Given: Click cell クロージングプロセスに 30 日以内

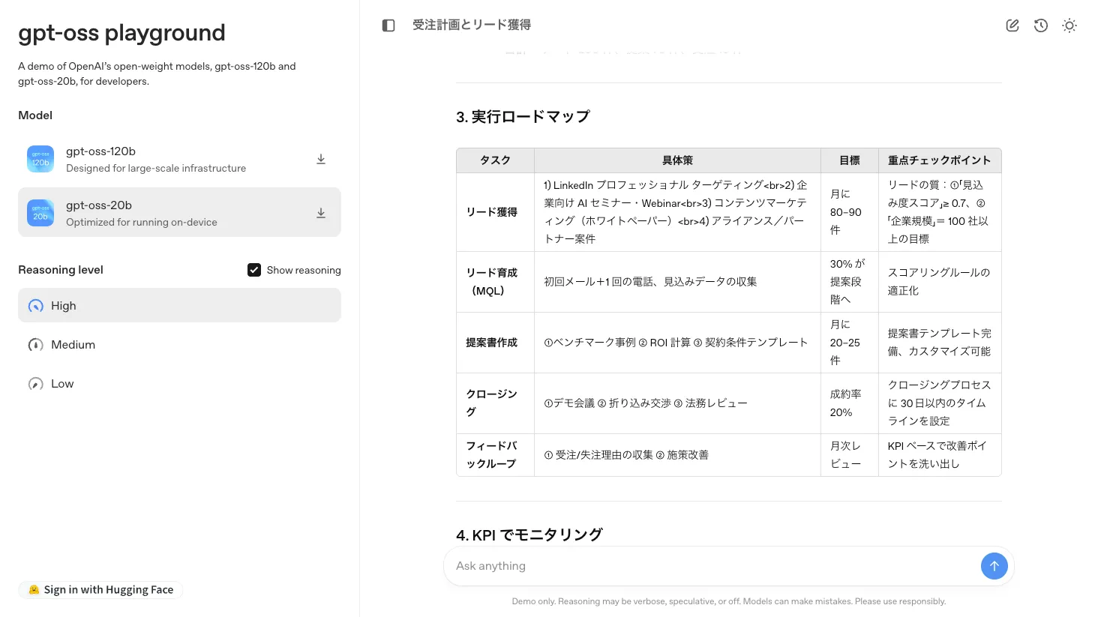Looking at the screenshot, I should click(x=940, y=403).
